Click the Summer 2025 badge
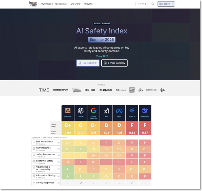 [x=102, y=40]
